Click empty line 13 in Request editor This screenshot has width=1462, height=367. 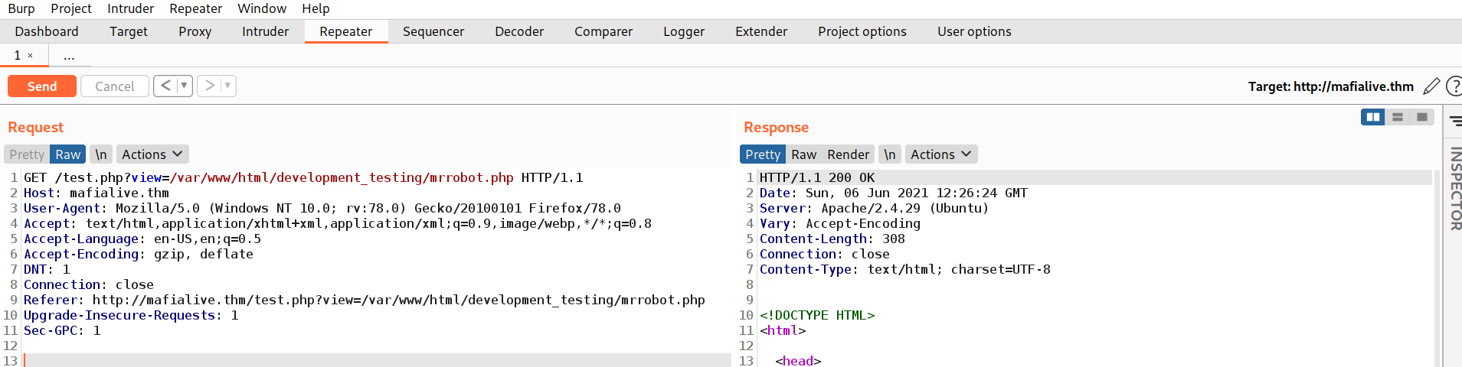(375, 360)
